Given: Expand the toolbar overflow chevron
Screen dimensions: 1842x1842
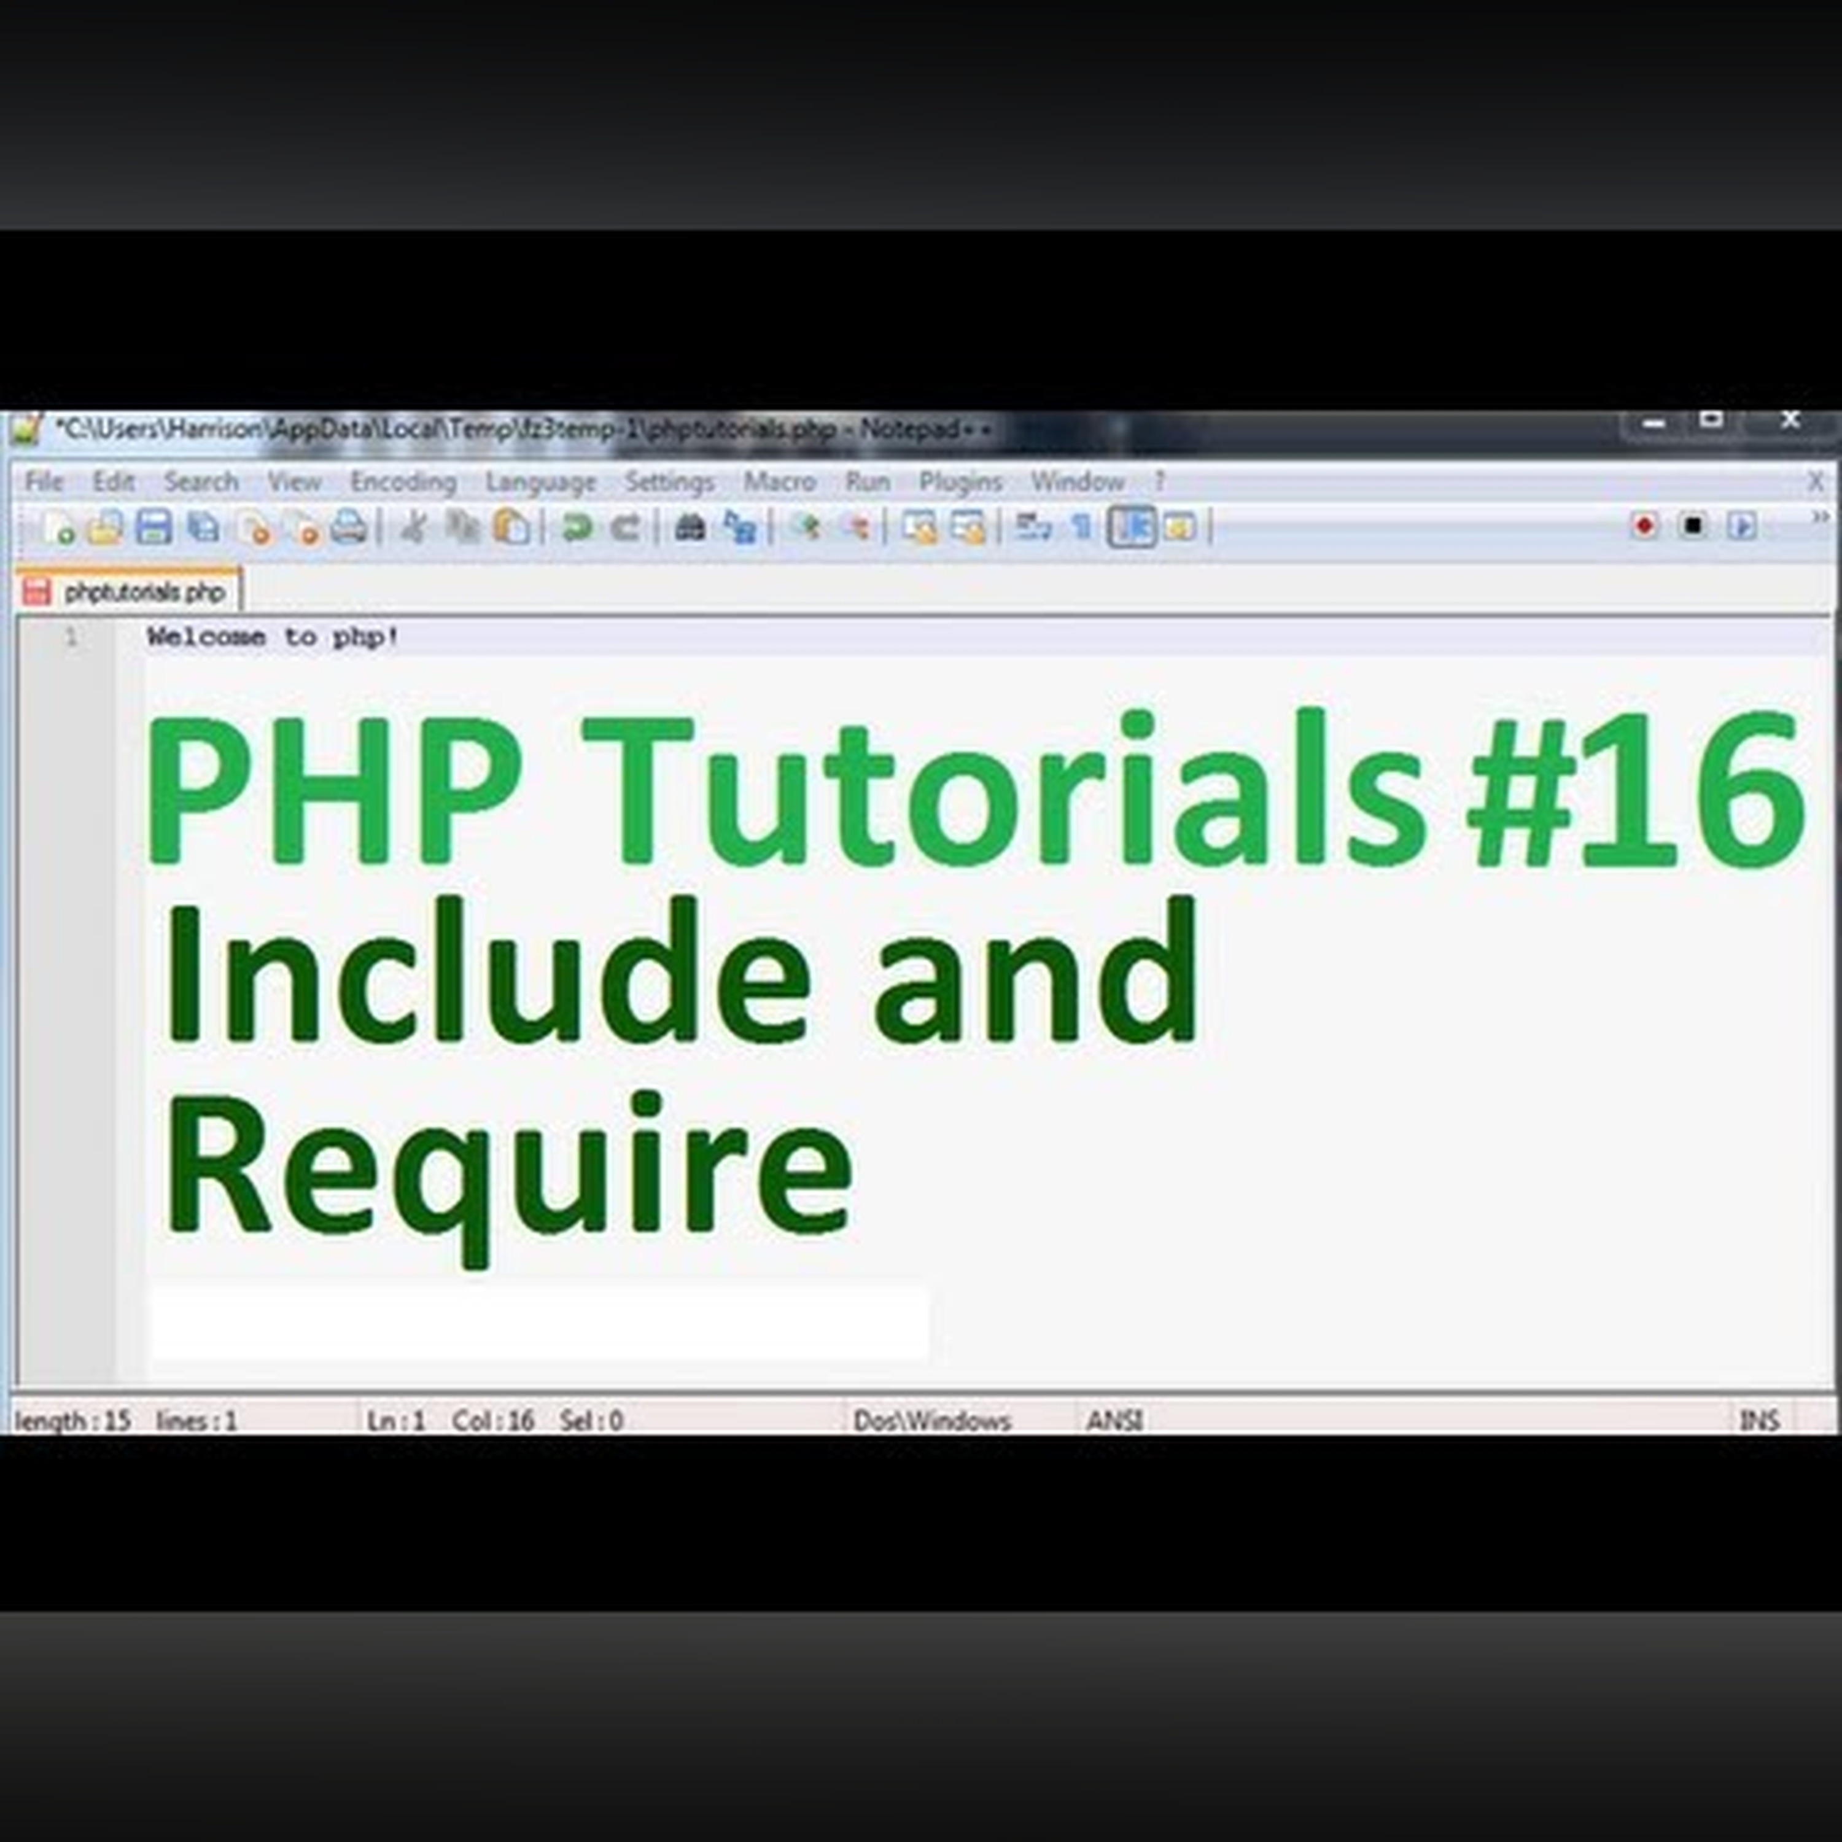Looking at the screenshot, I should point(1820,518).
